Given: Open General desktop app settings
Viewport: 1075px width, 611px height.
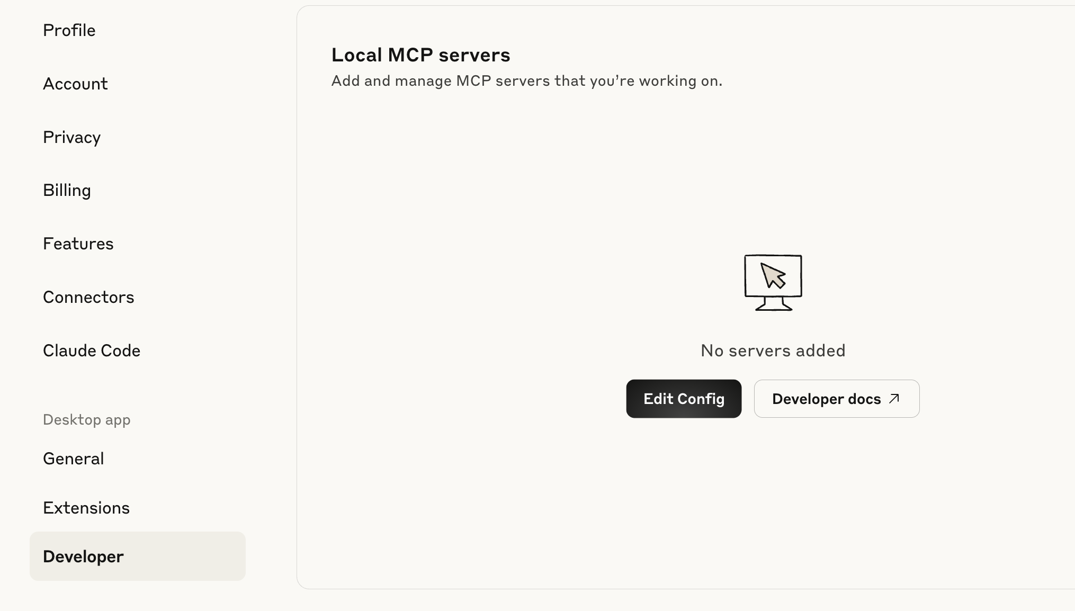Looking at the screenshot, I should click(73, 459).
